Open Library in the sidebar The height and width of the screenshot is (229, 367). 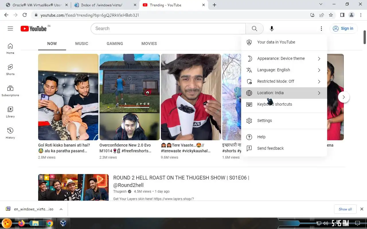[10, 112]
